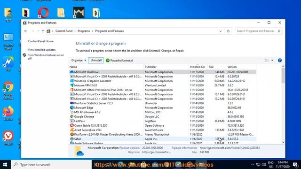The width and height of the screenshot is (301, 169).
Task: Open the Windows Start menu
Action: [5, 165]
